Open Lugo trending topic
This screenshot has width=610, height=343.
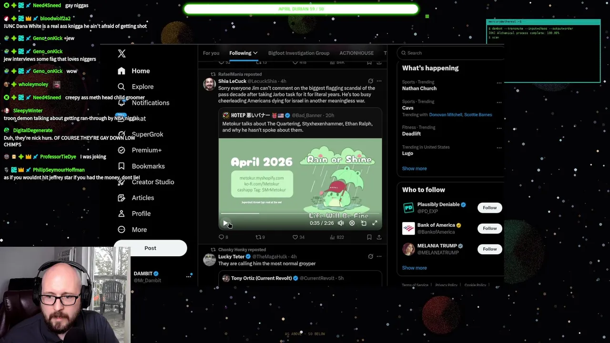(x=407, y=153)
